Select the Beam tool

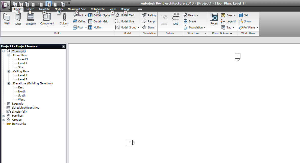pos(189,15)
